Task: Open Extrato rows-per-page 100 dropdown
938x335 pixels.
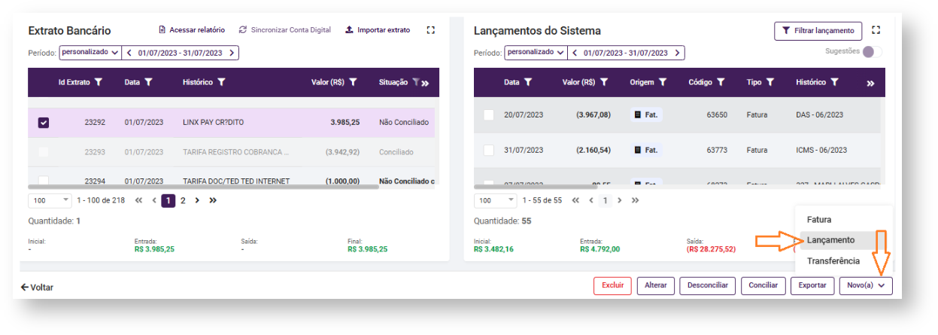Action: click(x=50, y=201)
